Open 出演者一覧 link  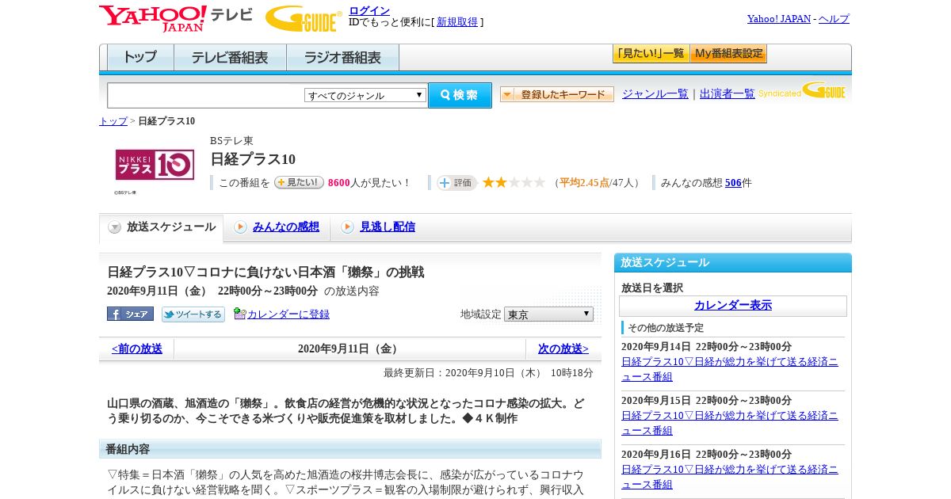[x=727, y=93]
